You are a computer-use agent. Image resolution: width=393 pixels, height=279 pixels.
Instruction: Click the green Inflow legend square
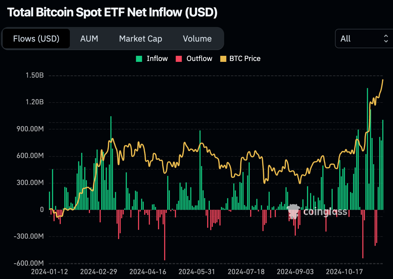point(139,59)
